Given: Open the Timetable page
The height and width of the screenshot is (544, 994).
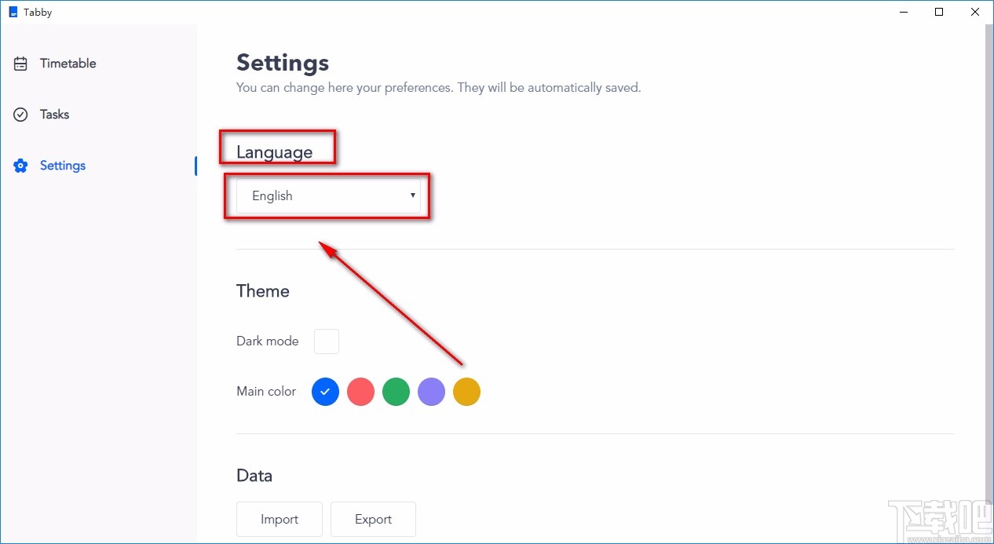Looking at the screenshot, I should click(68, 64).
